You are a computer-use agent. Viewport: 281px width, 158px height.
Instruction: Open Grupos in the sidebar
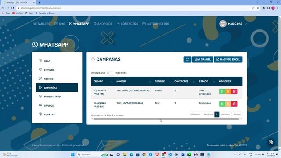[x=57, y=105]
